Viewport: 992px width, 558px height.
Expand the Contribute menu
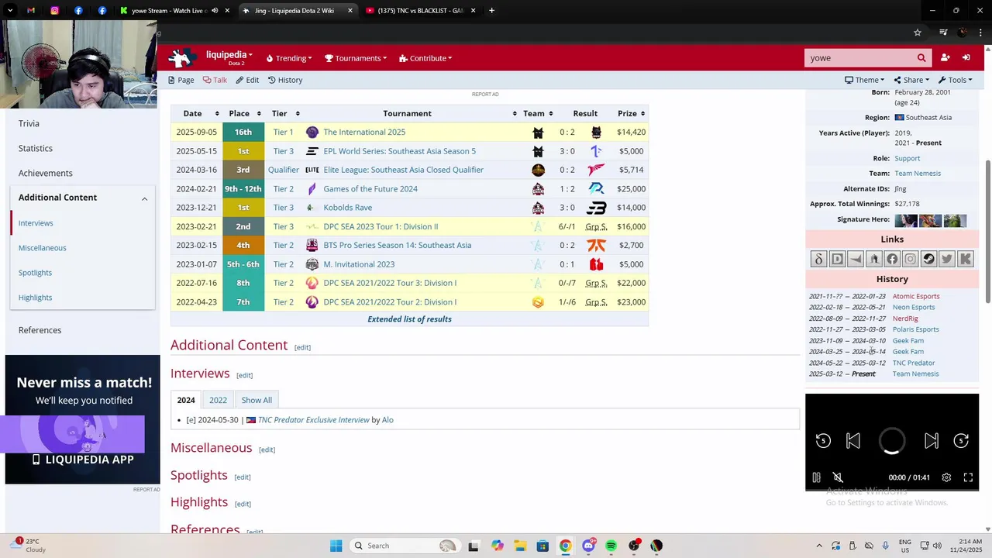point(425,58)
